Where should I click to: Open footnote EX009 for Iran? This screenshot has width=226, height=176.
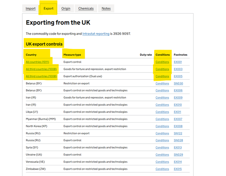178,98
